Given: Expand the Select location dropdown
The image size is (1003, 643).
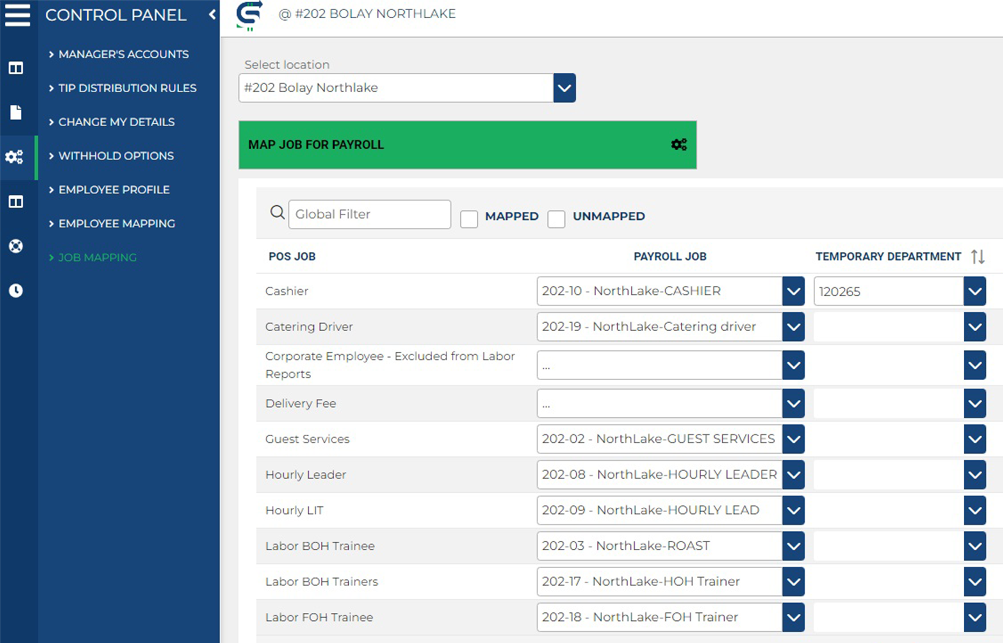Looking at the screenshot, I should pos(564,88).
